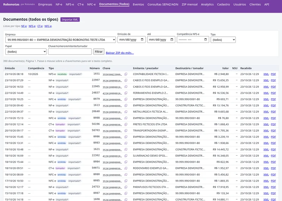Click the Chave/número/emitente/tomador search field
Image resolution: width=282 pixels, height=201 pixels.
pyautogui.click(x=70, y=51)
